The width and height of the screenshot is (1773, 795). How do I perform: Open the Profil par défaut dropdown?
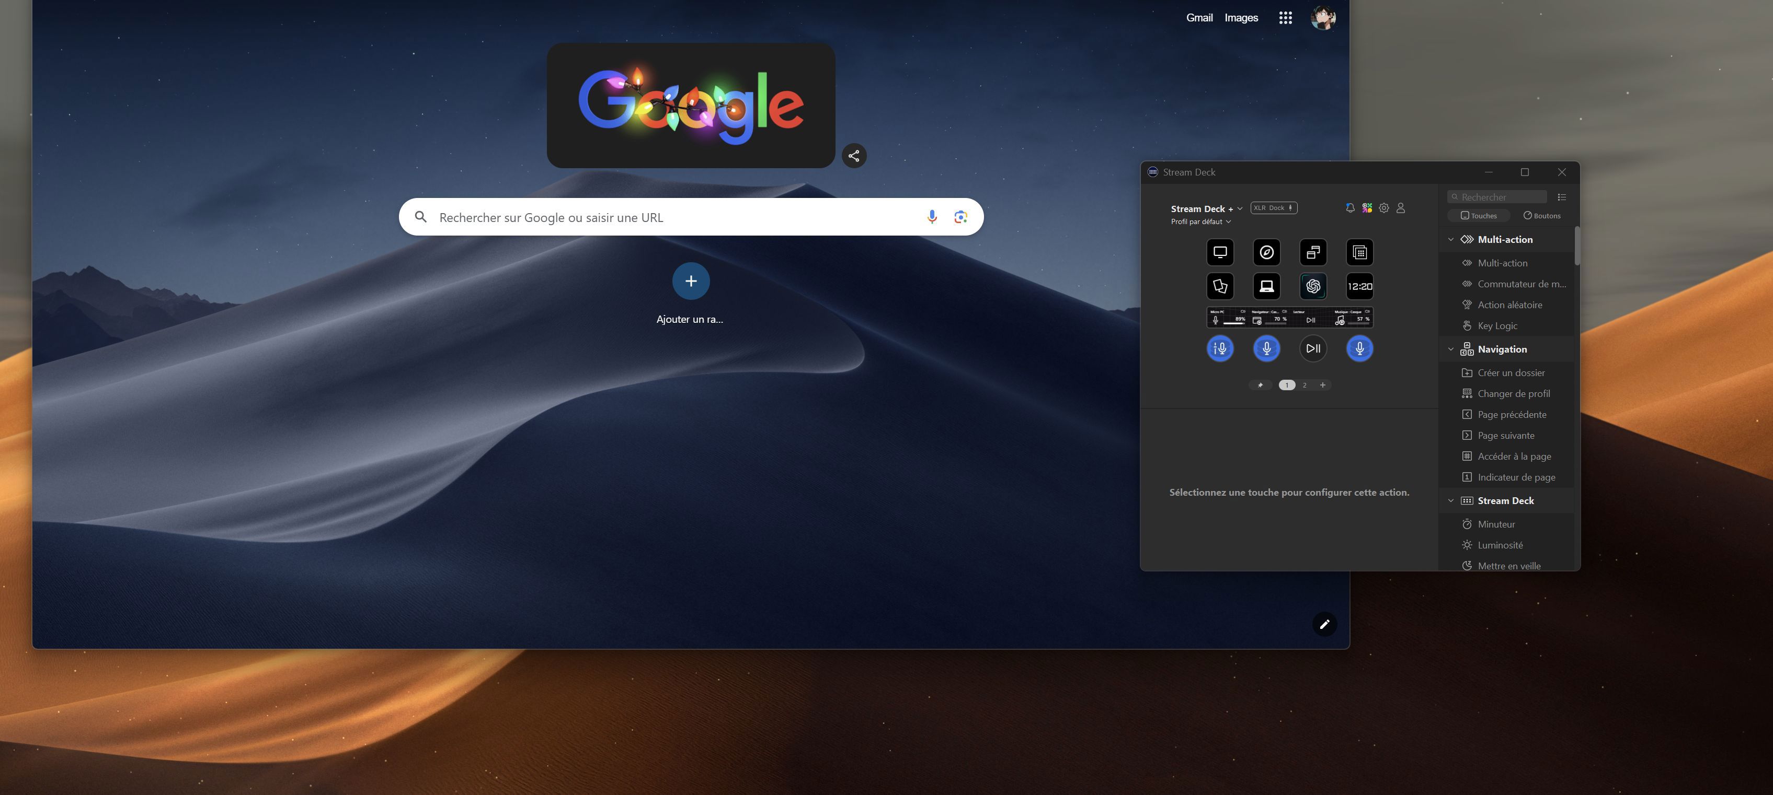click(x=1201, y=221)
